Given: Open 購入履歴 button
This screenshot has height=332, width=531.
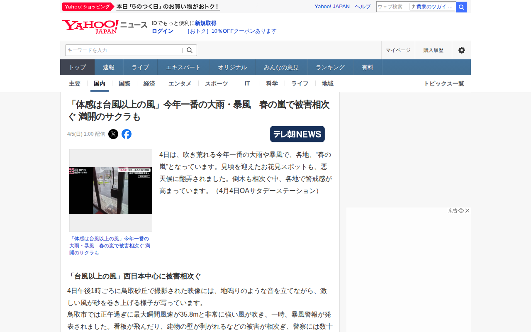Looking at the screenshot, I should (x=434, y=50).
